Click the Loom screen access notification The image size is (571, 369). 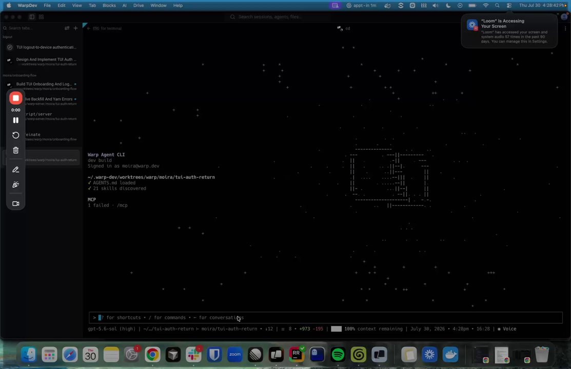[x=509, y=31]
